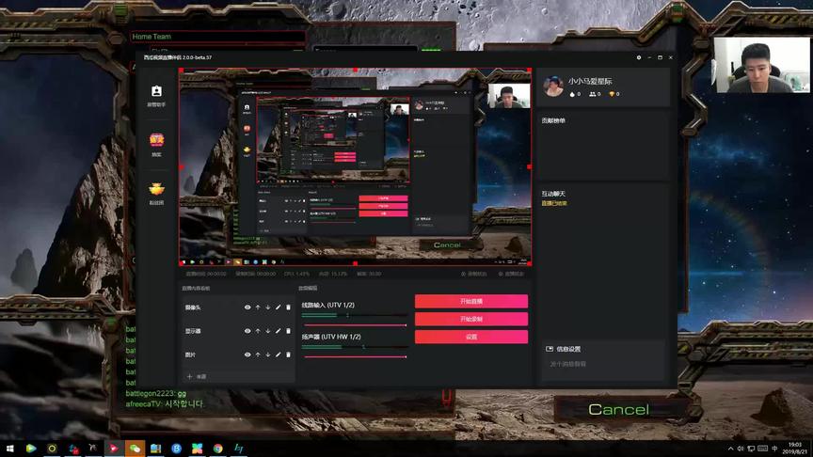Toggle visibility of the 显示器 source

click(x=247, y=331)
